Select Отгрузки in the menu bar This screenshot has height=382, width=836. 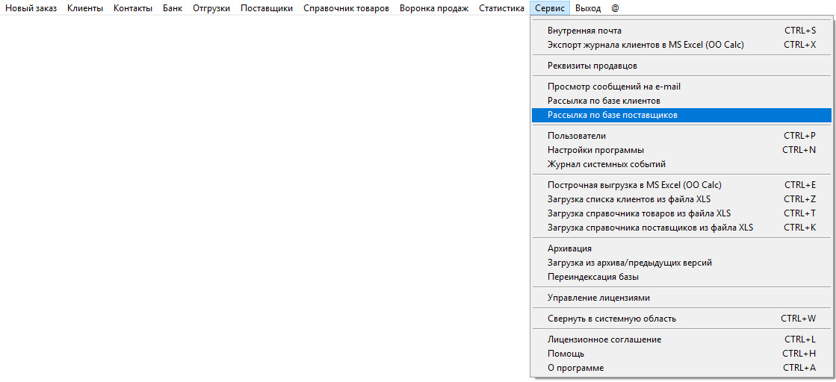pos(211,8)
